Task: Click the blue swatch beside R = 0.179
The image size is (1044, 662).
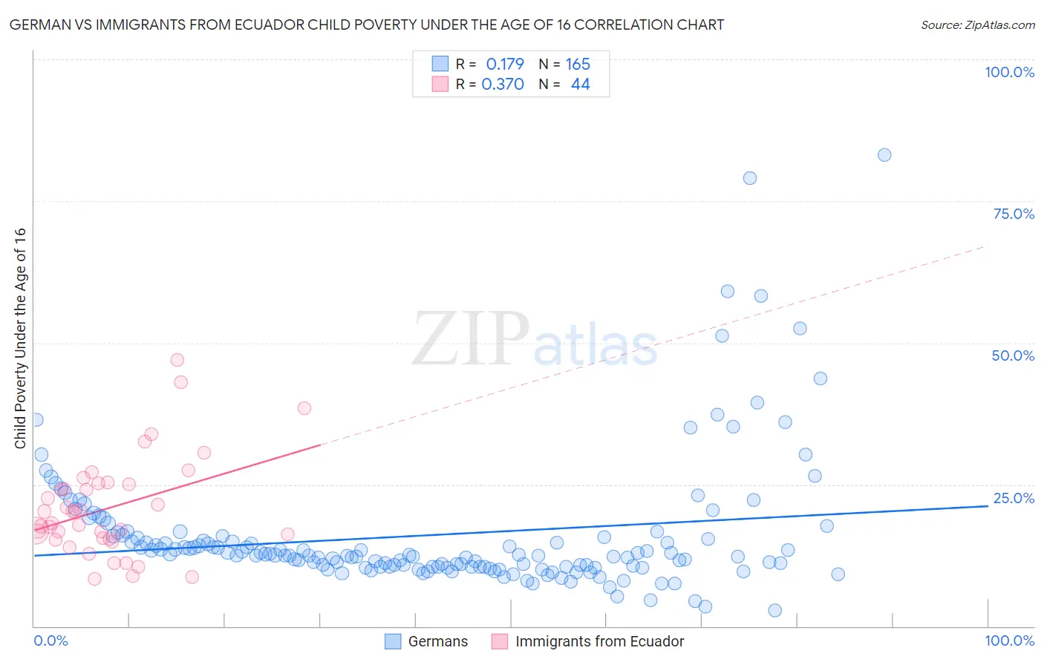Action: [x=440, y=64]
